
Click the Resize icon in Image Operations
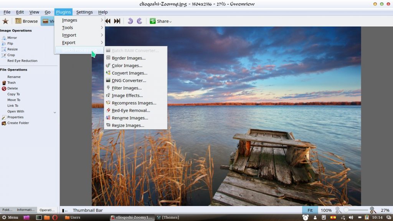pyautogui.click(x=4, y=49)
